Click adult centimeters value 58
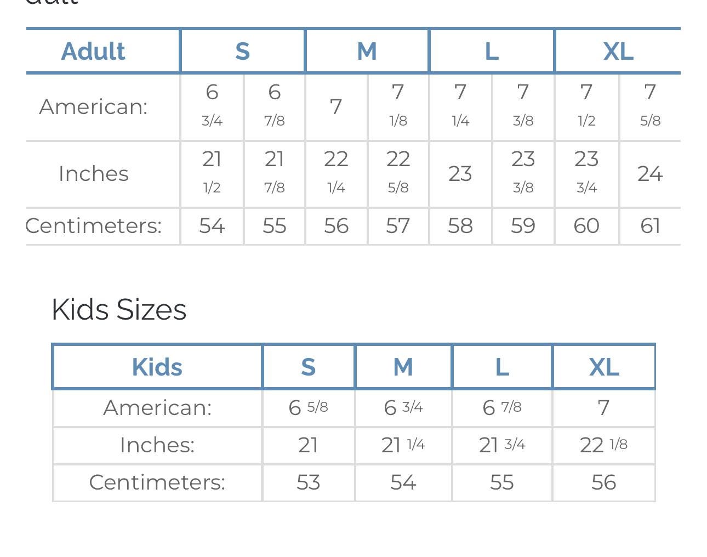Viewport: 707px width, 557px height. (x=460, y=226)
